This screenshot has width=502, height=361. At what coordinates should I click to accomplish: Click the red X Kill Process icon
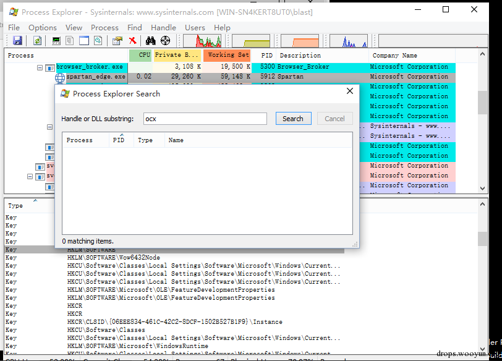tap(132, 41)
